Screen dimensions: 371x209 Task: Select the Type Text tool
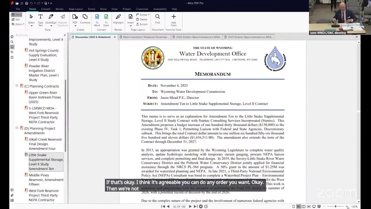(40, 19)
